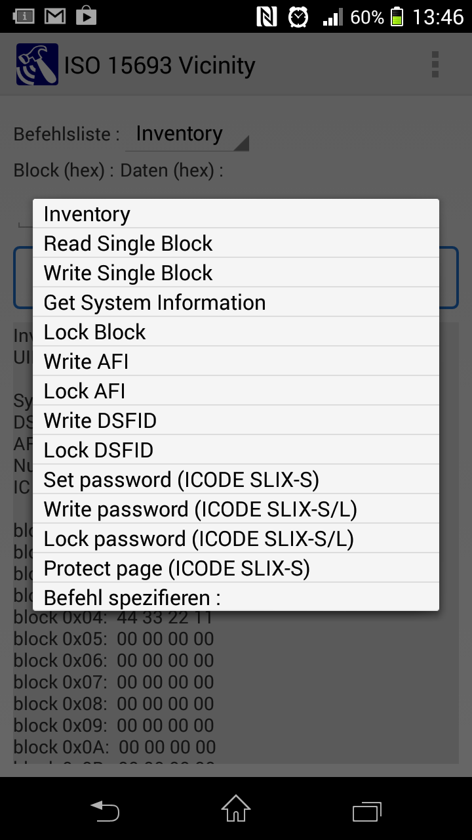Open the Befehlsliste Inventory dropdown spinner
472x840 pixels.
click(187, 135)
